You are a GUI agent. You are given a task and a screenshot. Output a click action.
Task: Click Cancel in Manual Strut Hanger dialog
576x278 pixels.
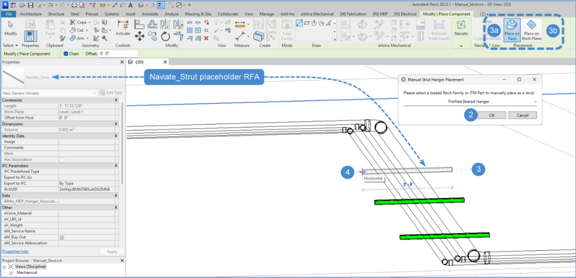(522, 115)
